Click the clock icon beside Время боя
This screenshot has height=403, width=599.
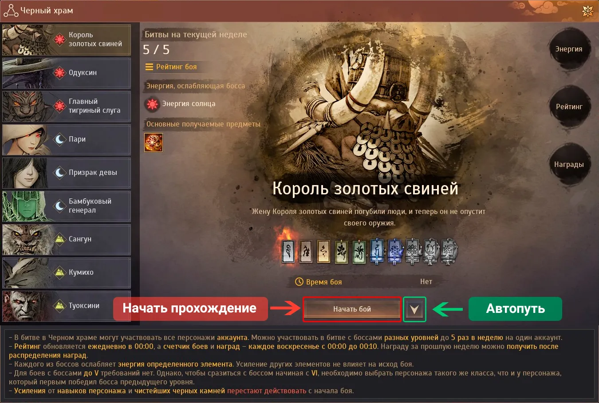coord(299,282)
